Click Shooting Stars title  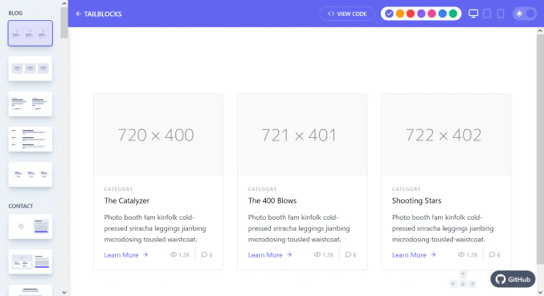pos(417,201)
